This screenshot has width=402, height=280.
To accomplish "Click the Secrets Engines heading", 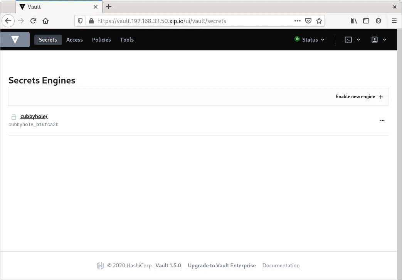I will (x=42, y=80).
